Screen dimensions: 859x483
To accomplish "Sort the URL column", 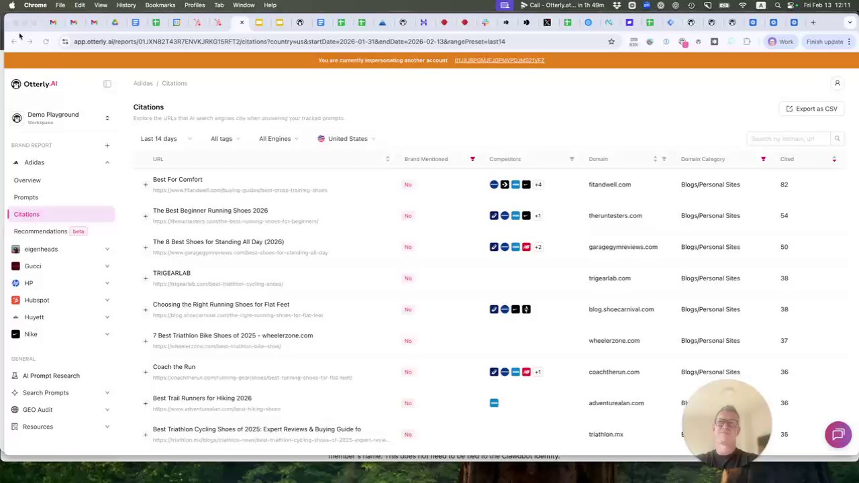I will click(387, 159).
